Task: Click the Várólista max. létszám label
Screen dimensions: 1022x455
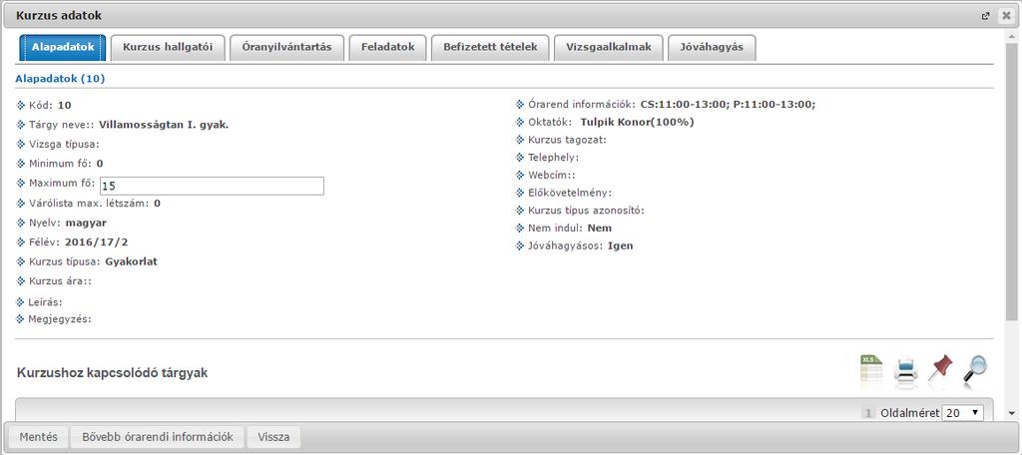Action: tap(90, 204)
